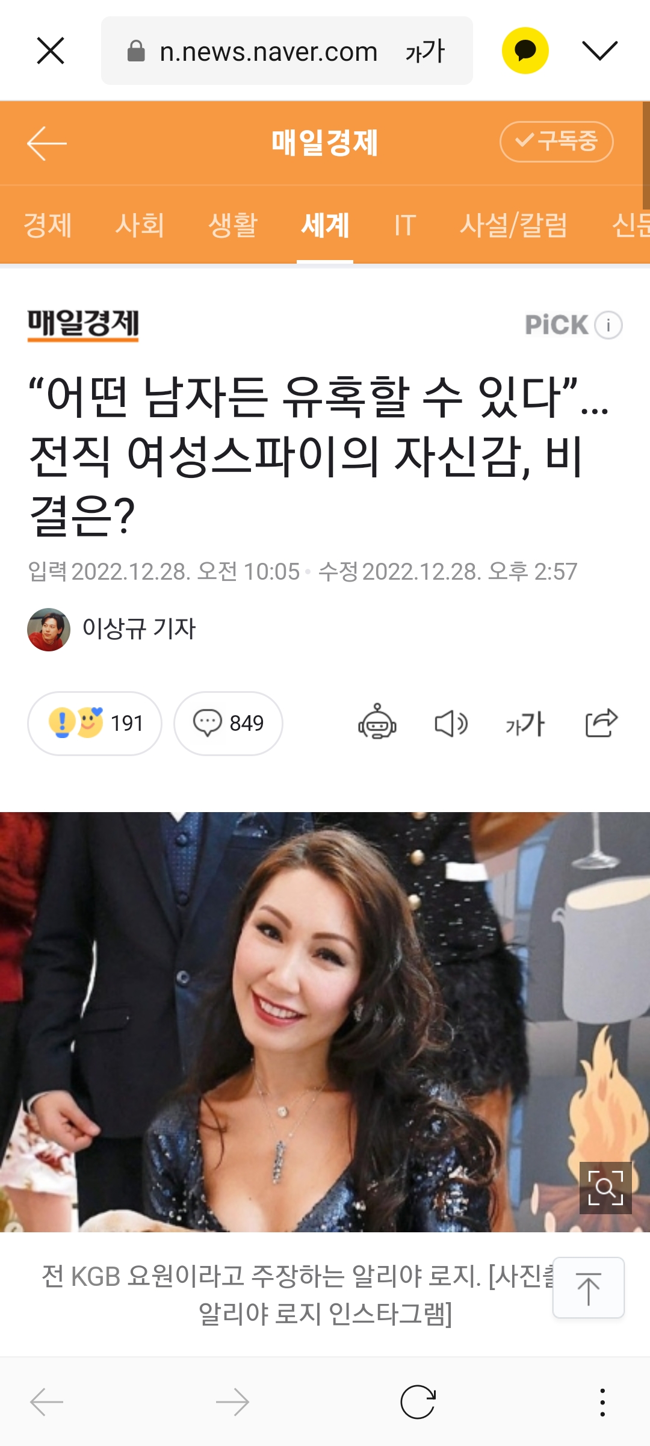Screen dimensions: 650x1446
Task: Switch to the 사회 tab
Action: click(140, 225)
